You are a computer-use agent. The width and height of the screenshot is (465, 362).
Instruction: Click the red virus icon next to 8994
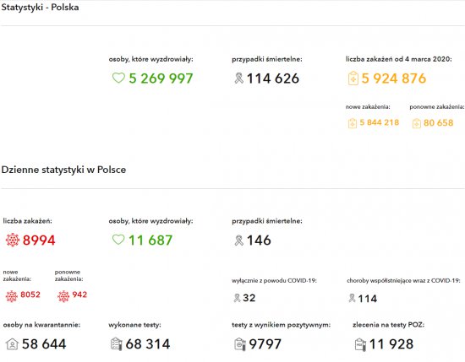(13, 240)
